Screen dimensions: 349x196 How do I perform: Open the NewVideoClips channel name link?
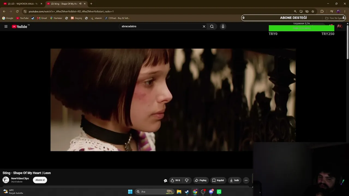click(x=20, y=179)
